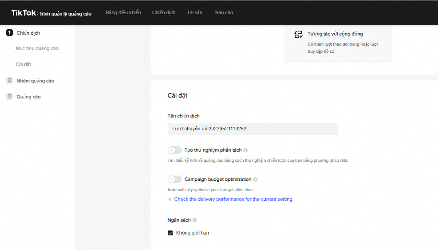The image size is (438, 250).
Task: Click step 1 circle icon for Chiến dịch
Action: 9,33
